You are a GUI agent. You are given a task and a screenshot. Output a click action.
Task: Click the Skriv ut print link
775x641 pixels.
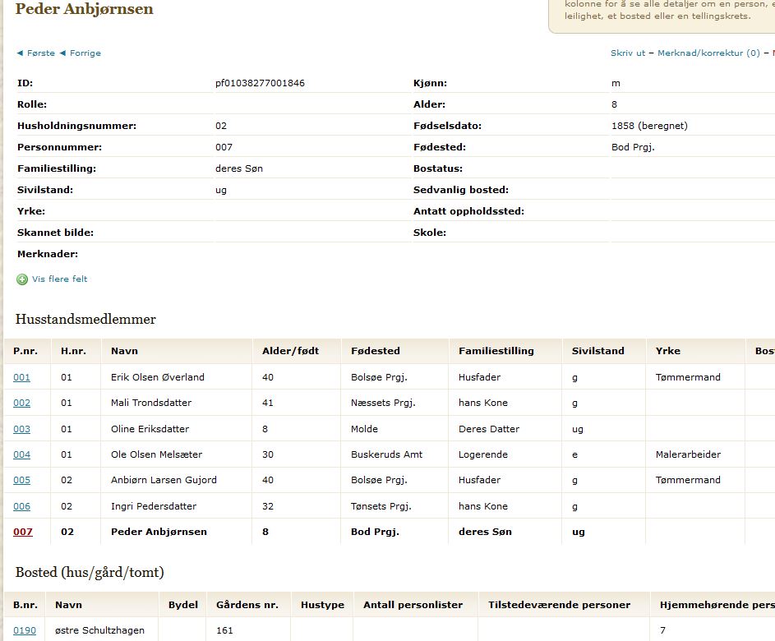point(628,53)
